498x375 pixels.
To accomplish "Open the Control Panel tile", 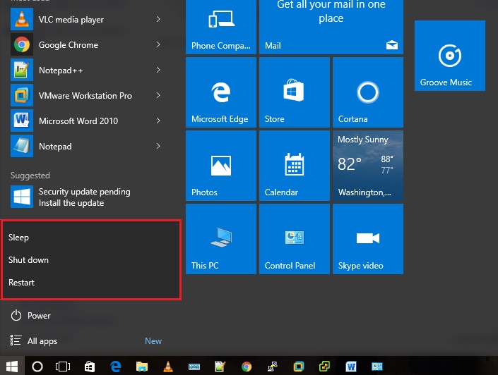I will coord(295,239).
